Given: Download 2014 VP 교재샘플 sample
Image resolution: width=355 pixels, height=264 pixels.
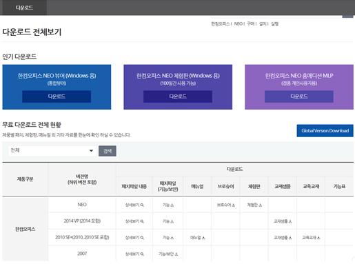Looking at the screenshot, I should click(283, 221).
